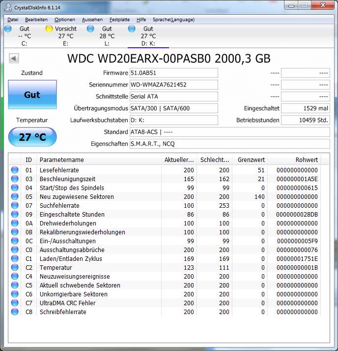338x351 pixels.
Task: Click the blue status orb for D: K:
Action: click(x=132, y=29)
